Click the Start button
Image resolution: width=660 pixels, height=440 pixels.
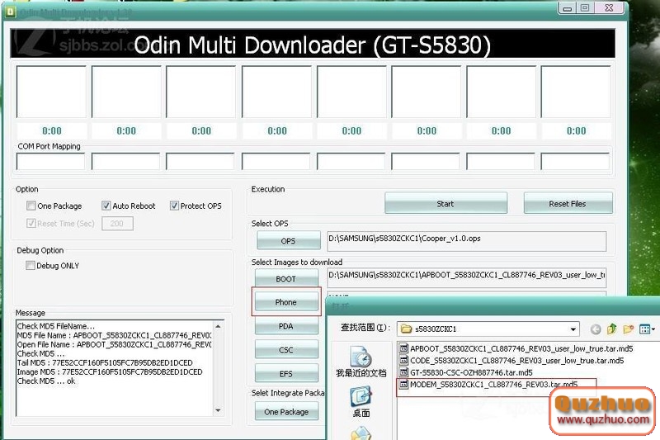(x=445, y=203)
